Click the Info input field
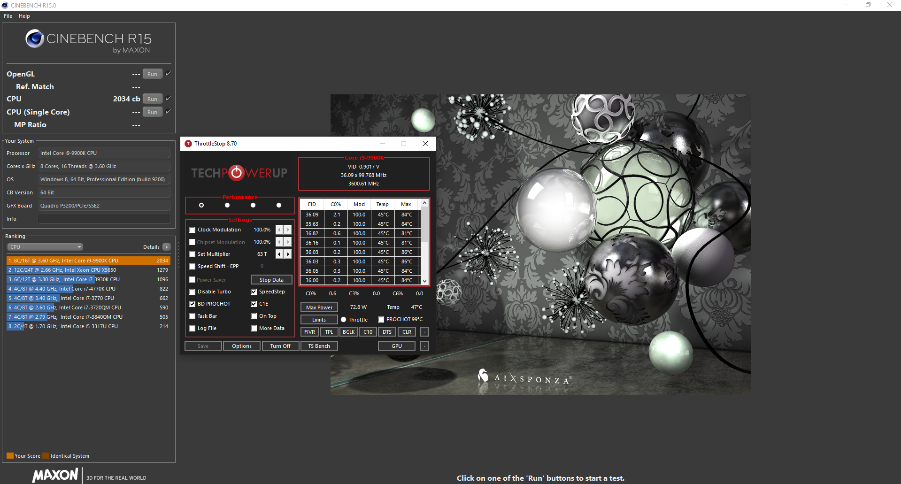 coord(104,219)
